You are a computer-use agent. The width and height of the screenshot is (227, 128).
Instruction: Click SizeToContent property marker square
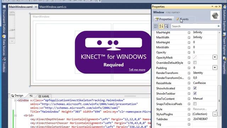point(189,99)
